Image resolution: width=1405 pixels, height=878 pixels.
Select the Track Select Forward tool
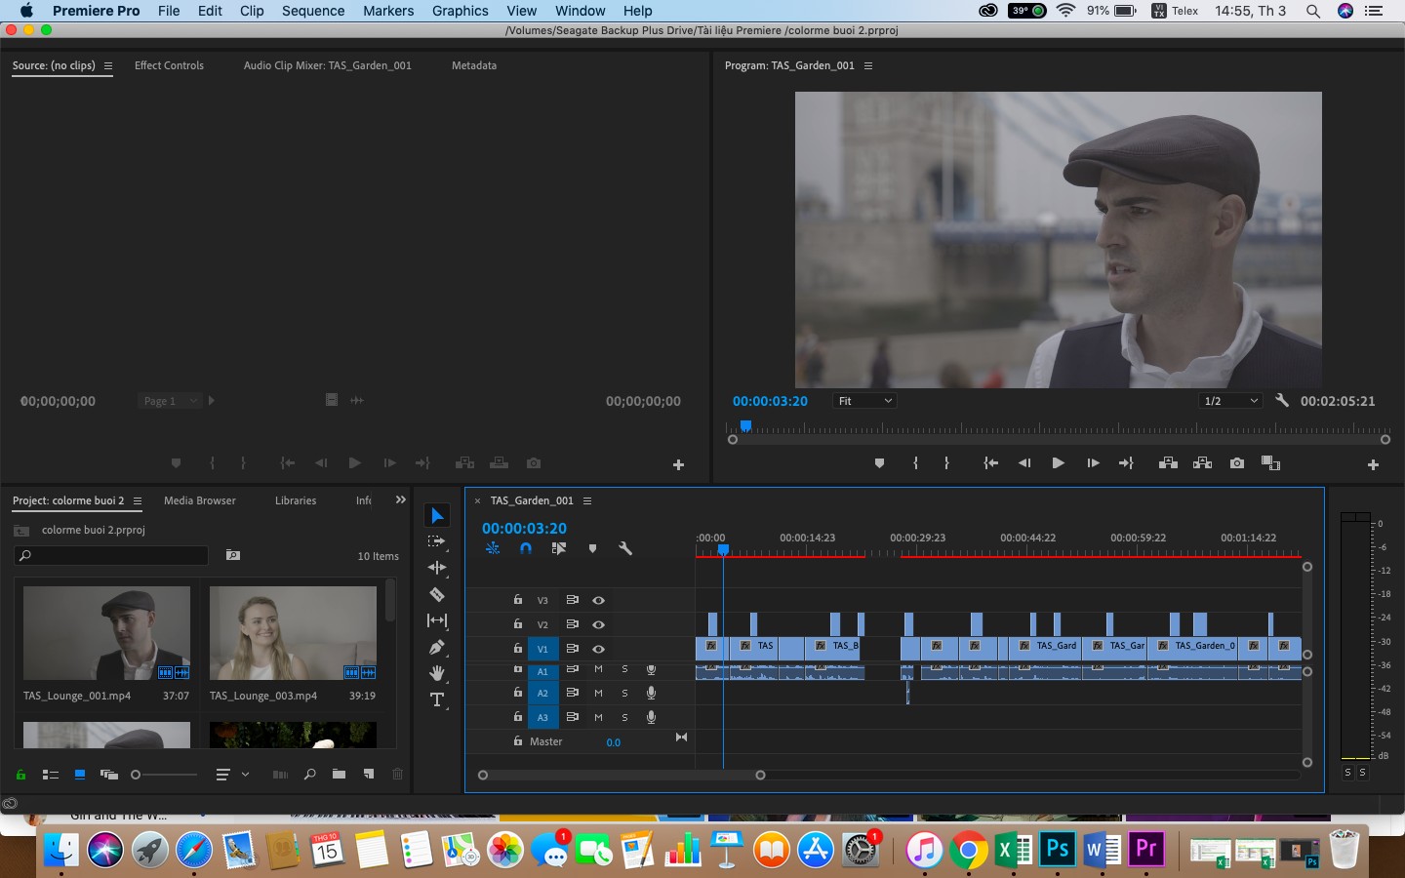pyautogui.click(x=436, y=541)
